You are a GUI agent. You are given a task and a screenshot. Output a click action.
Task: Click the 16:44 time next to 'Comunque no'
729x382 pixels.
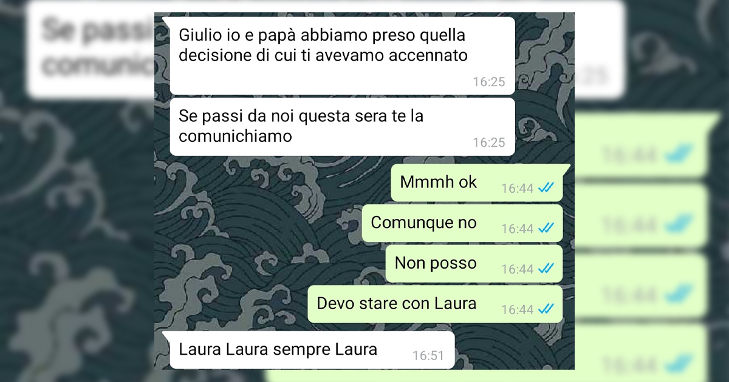(518, 229)
